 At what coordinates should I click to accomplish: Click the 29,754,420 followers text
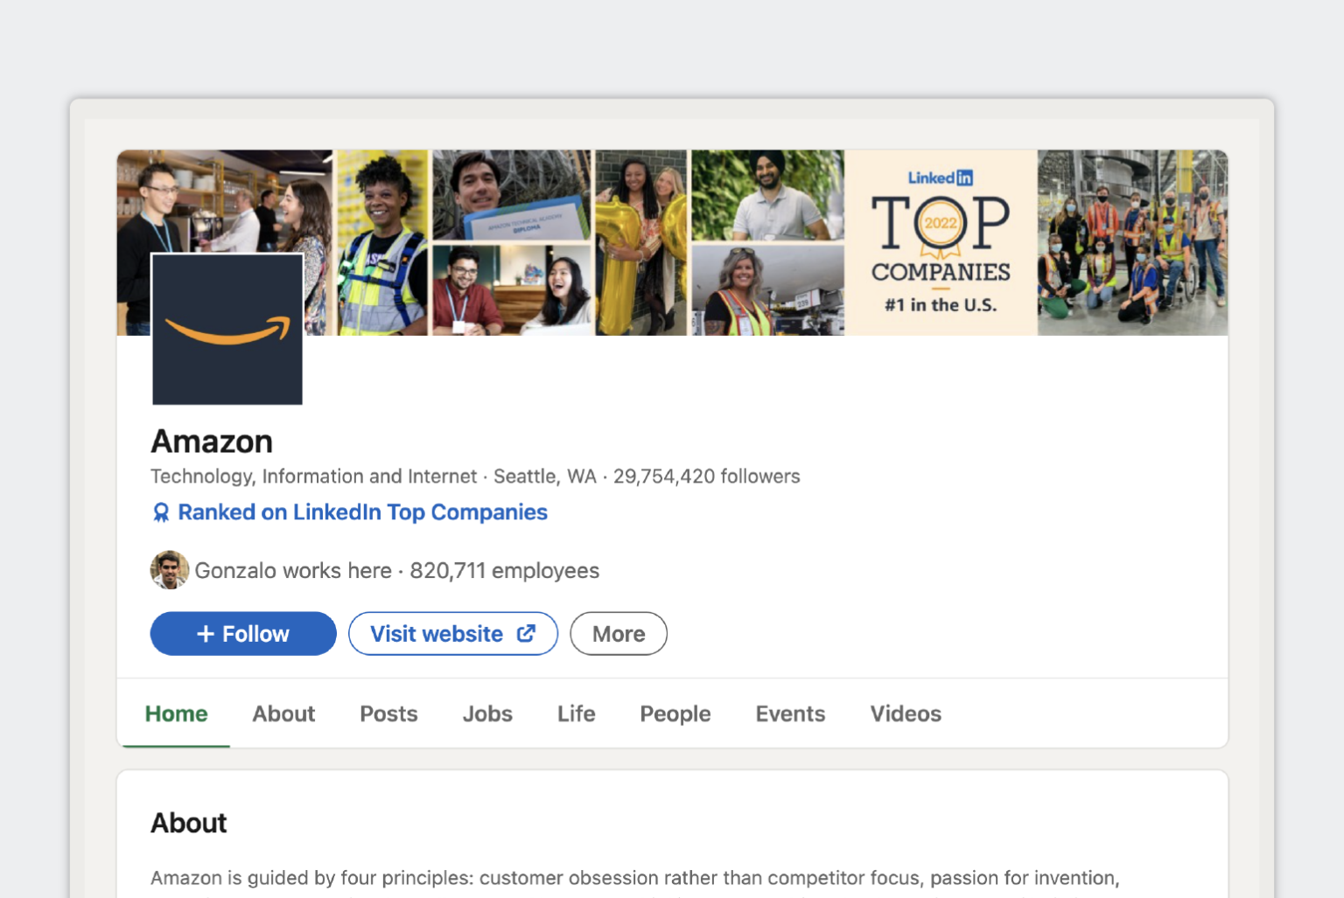(x=707, y=477)
